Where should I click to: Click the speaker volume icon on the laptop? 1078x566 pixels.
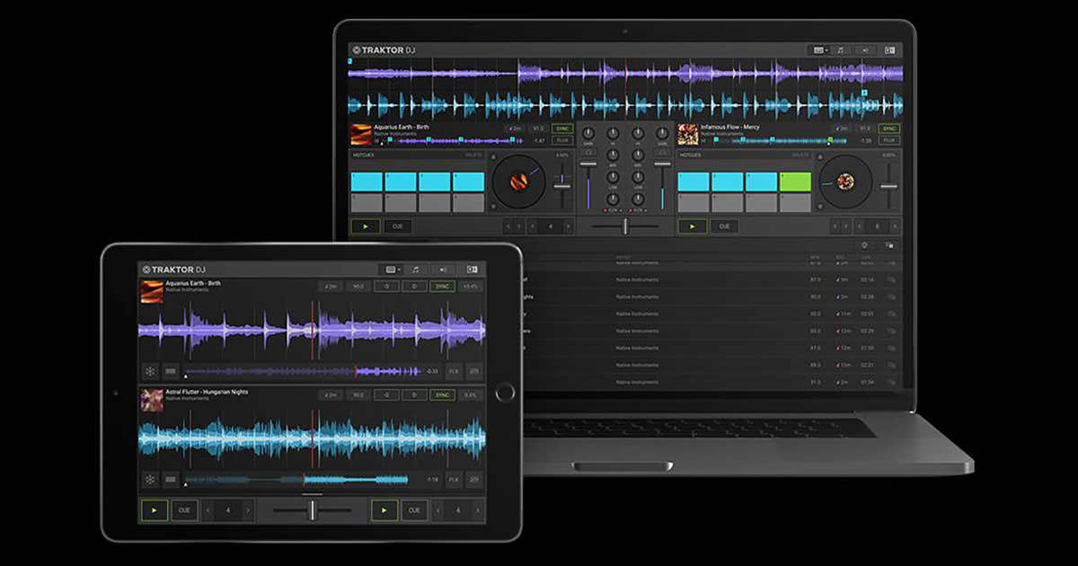pos(865,50)
